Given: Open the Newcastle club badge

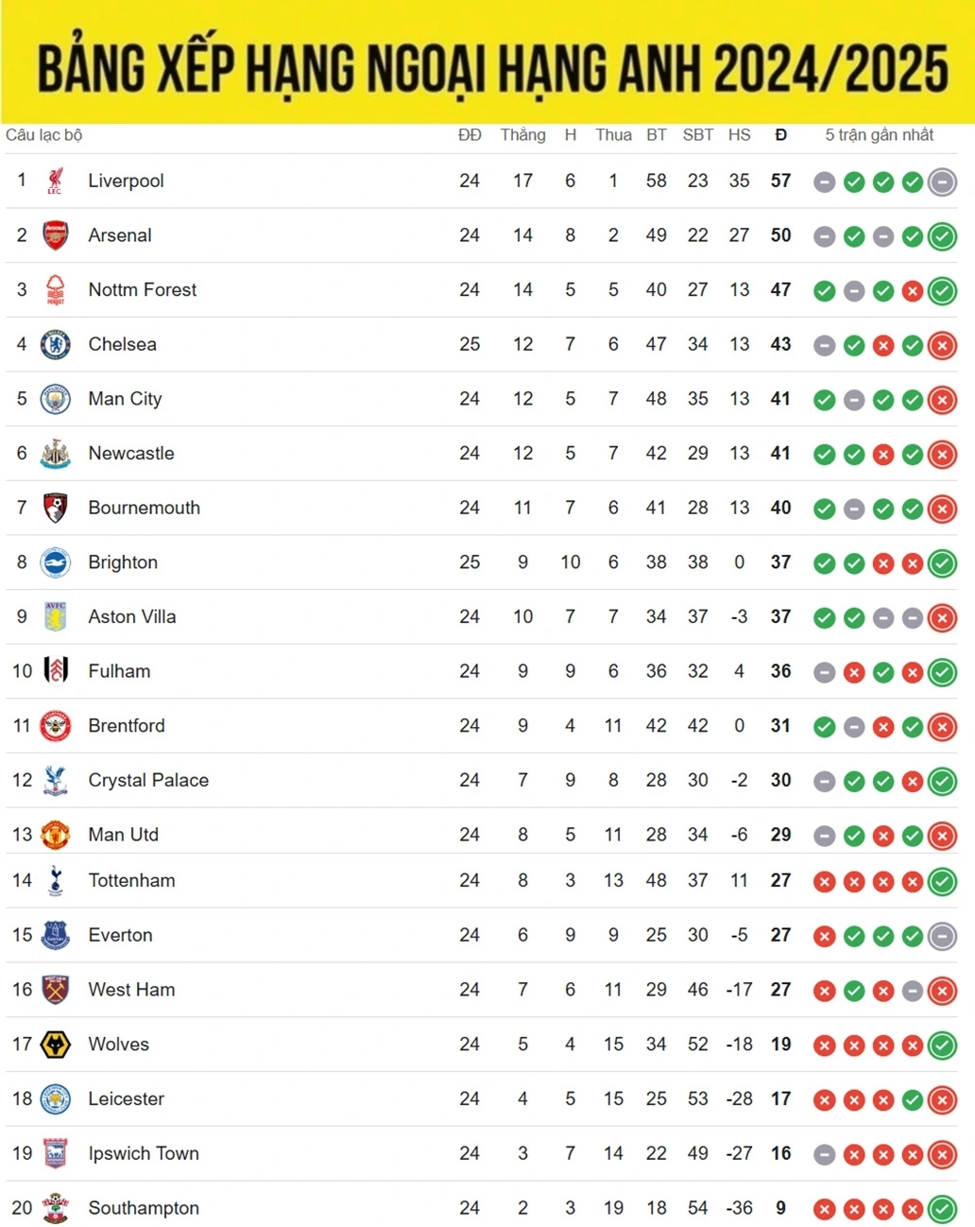Looking at the screenshot, I should point(56,454).
